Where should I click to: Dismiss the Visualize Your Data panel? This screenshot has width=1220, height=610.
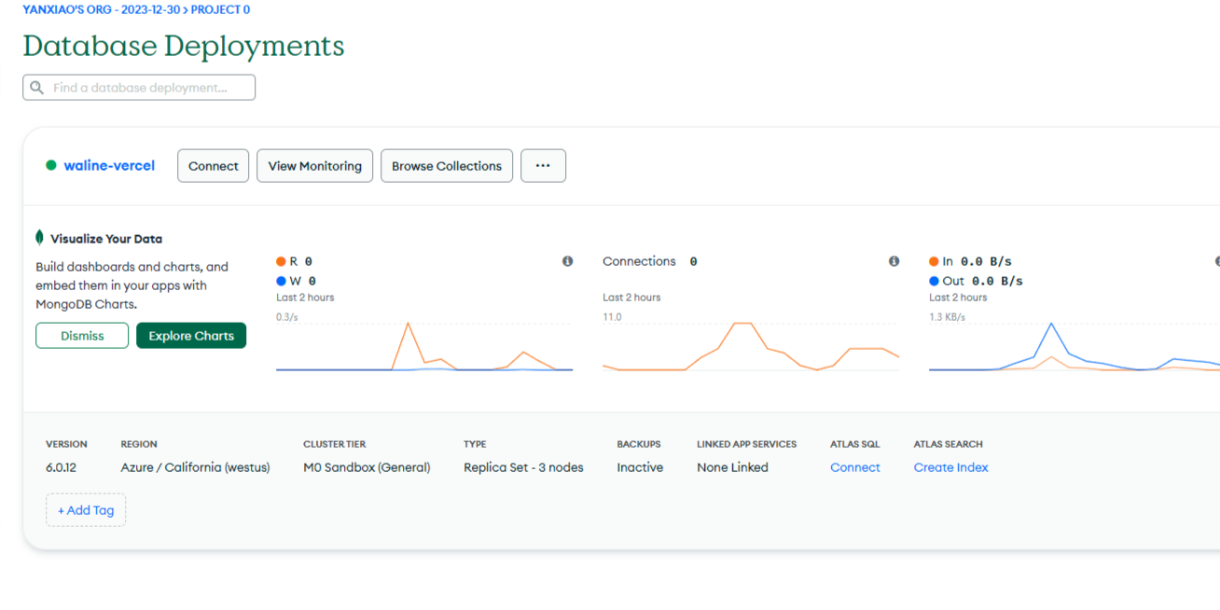[82, 336]
